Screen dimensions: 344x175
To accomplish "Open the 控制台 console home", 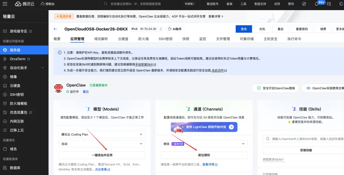I will coord(47,4).
